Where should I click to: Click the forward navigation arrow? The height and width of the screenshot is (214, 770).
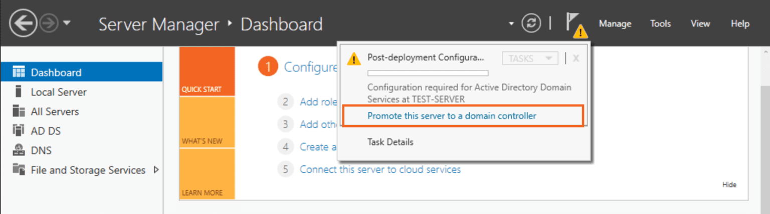pyautogui.click(x=49, y=24)
